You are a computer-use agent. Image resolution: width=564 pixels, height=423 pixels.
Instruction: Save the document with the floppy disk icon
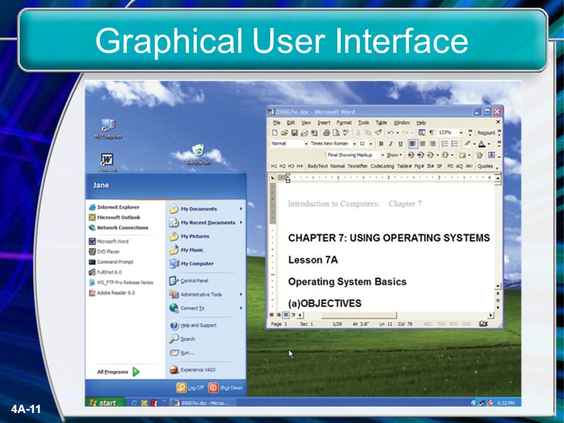point(294,133)
